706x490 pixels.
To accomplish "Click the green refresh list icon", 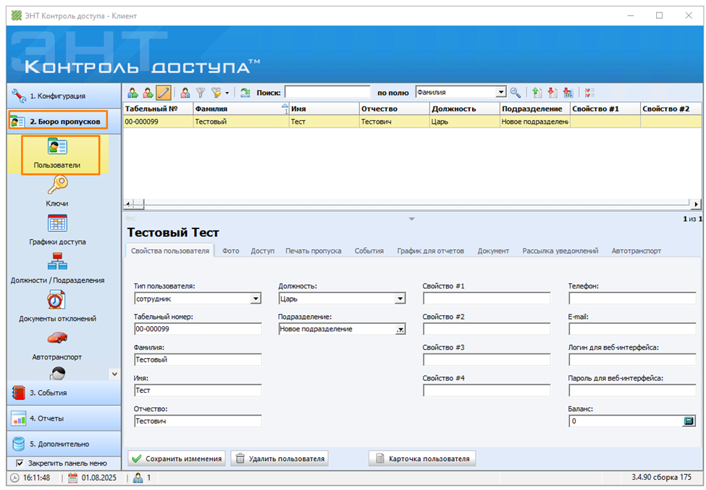I will (245, 93).
